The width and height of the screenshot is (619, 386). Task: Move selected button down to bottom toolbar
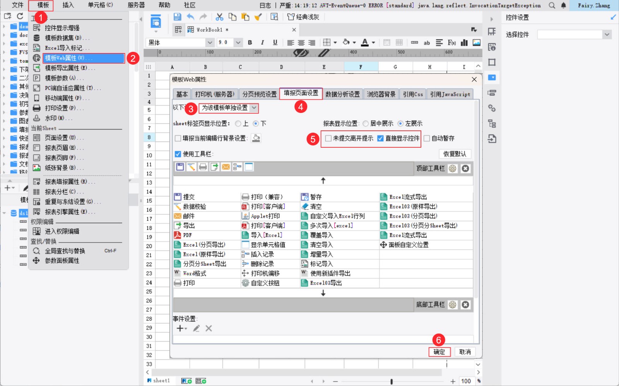coord(323,293)
